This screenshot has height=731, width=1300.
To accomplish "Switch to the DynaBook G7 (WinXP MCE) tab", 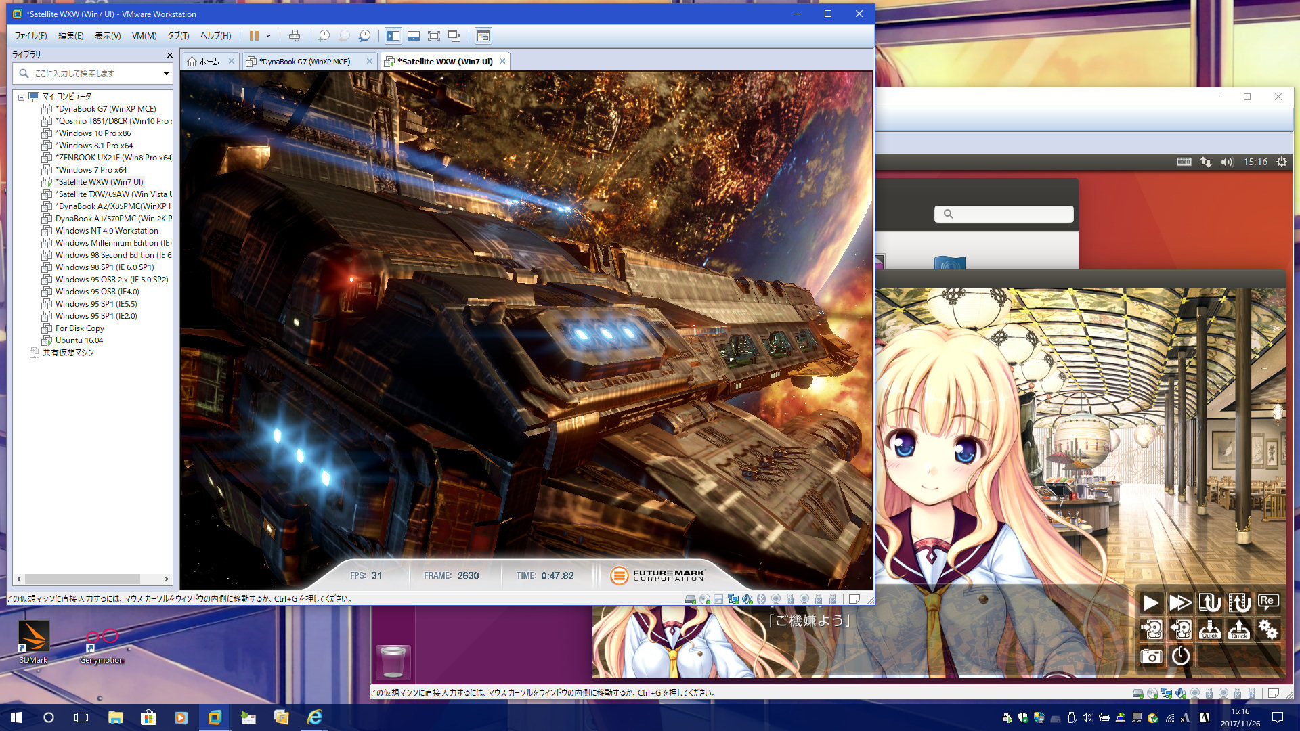I will click(305, 62).
